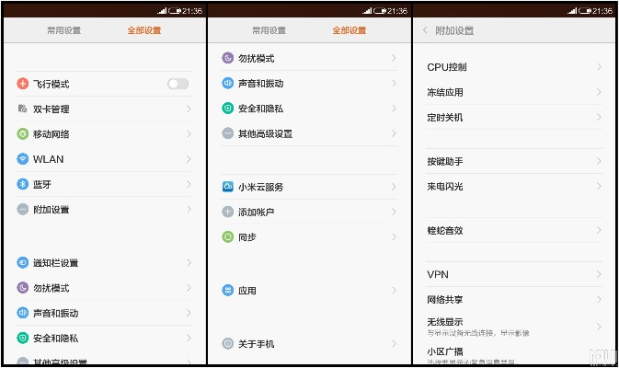Screen dimensions: 619x368
Task: Tap the 移动网络 label
Action: click(52, 133)
